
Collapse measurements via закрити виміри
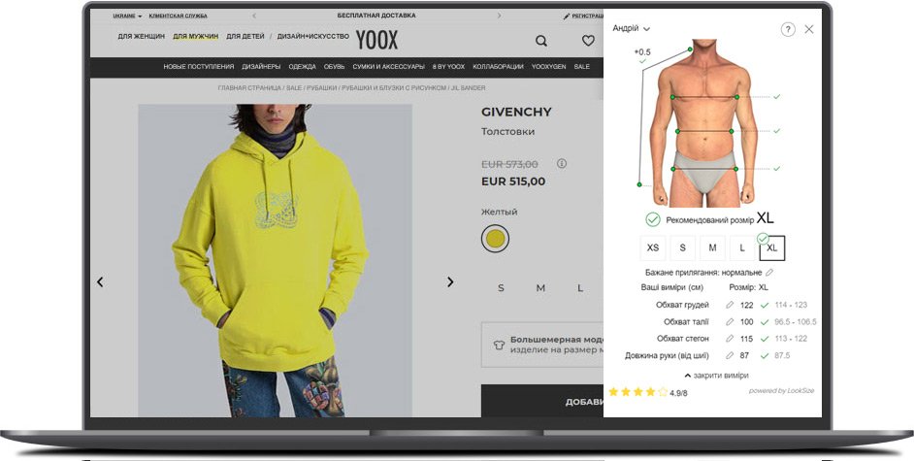pos(716,376)
